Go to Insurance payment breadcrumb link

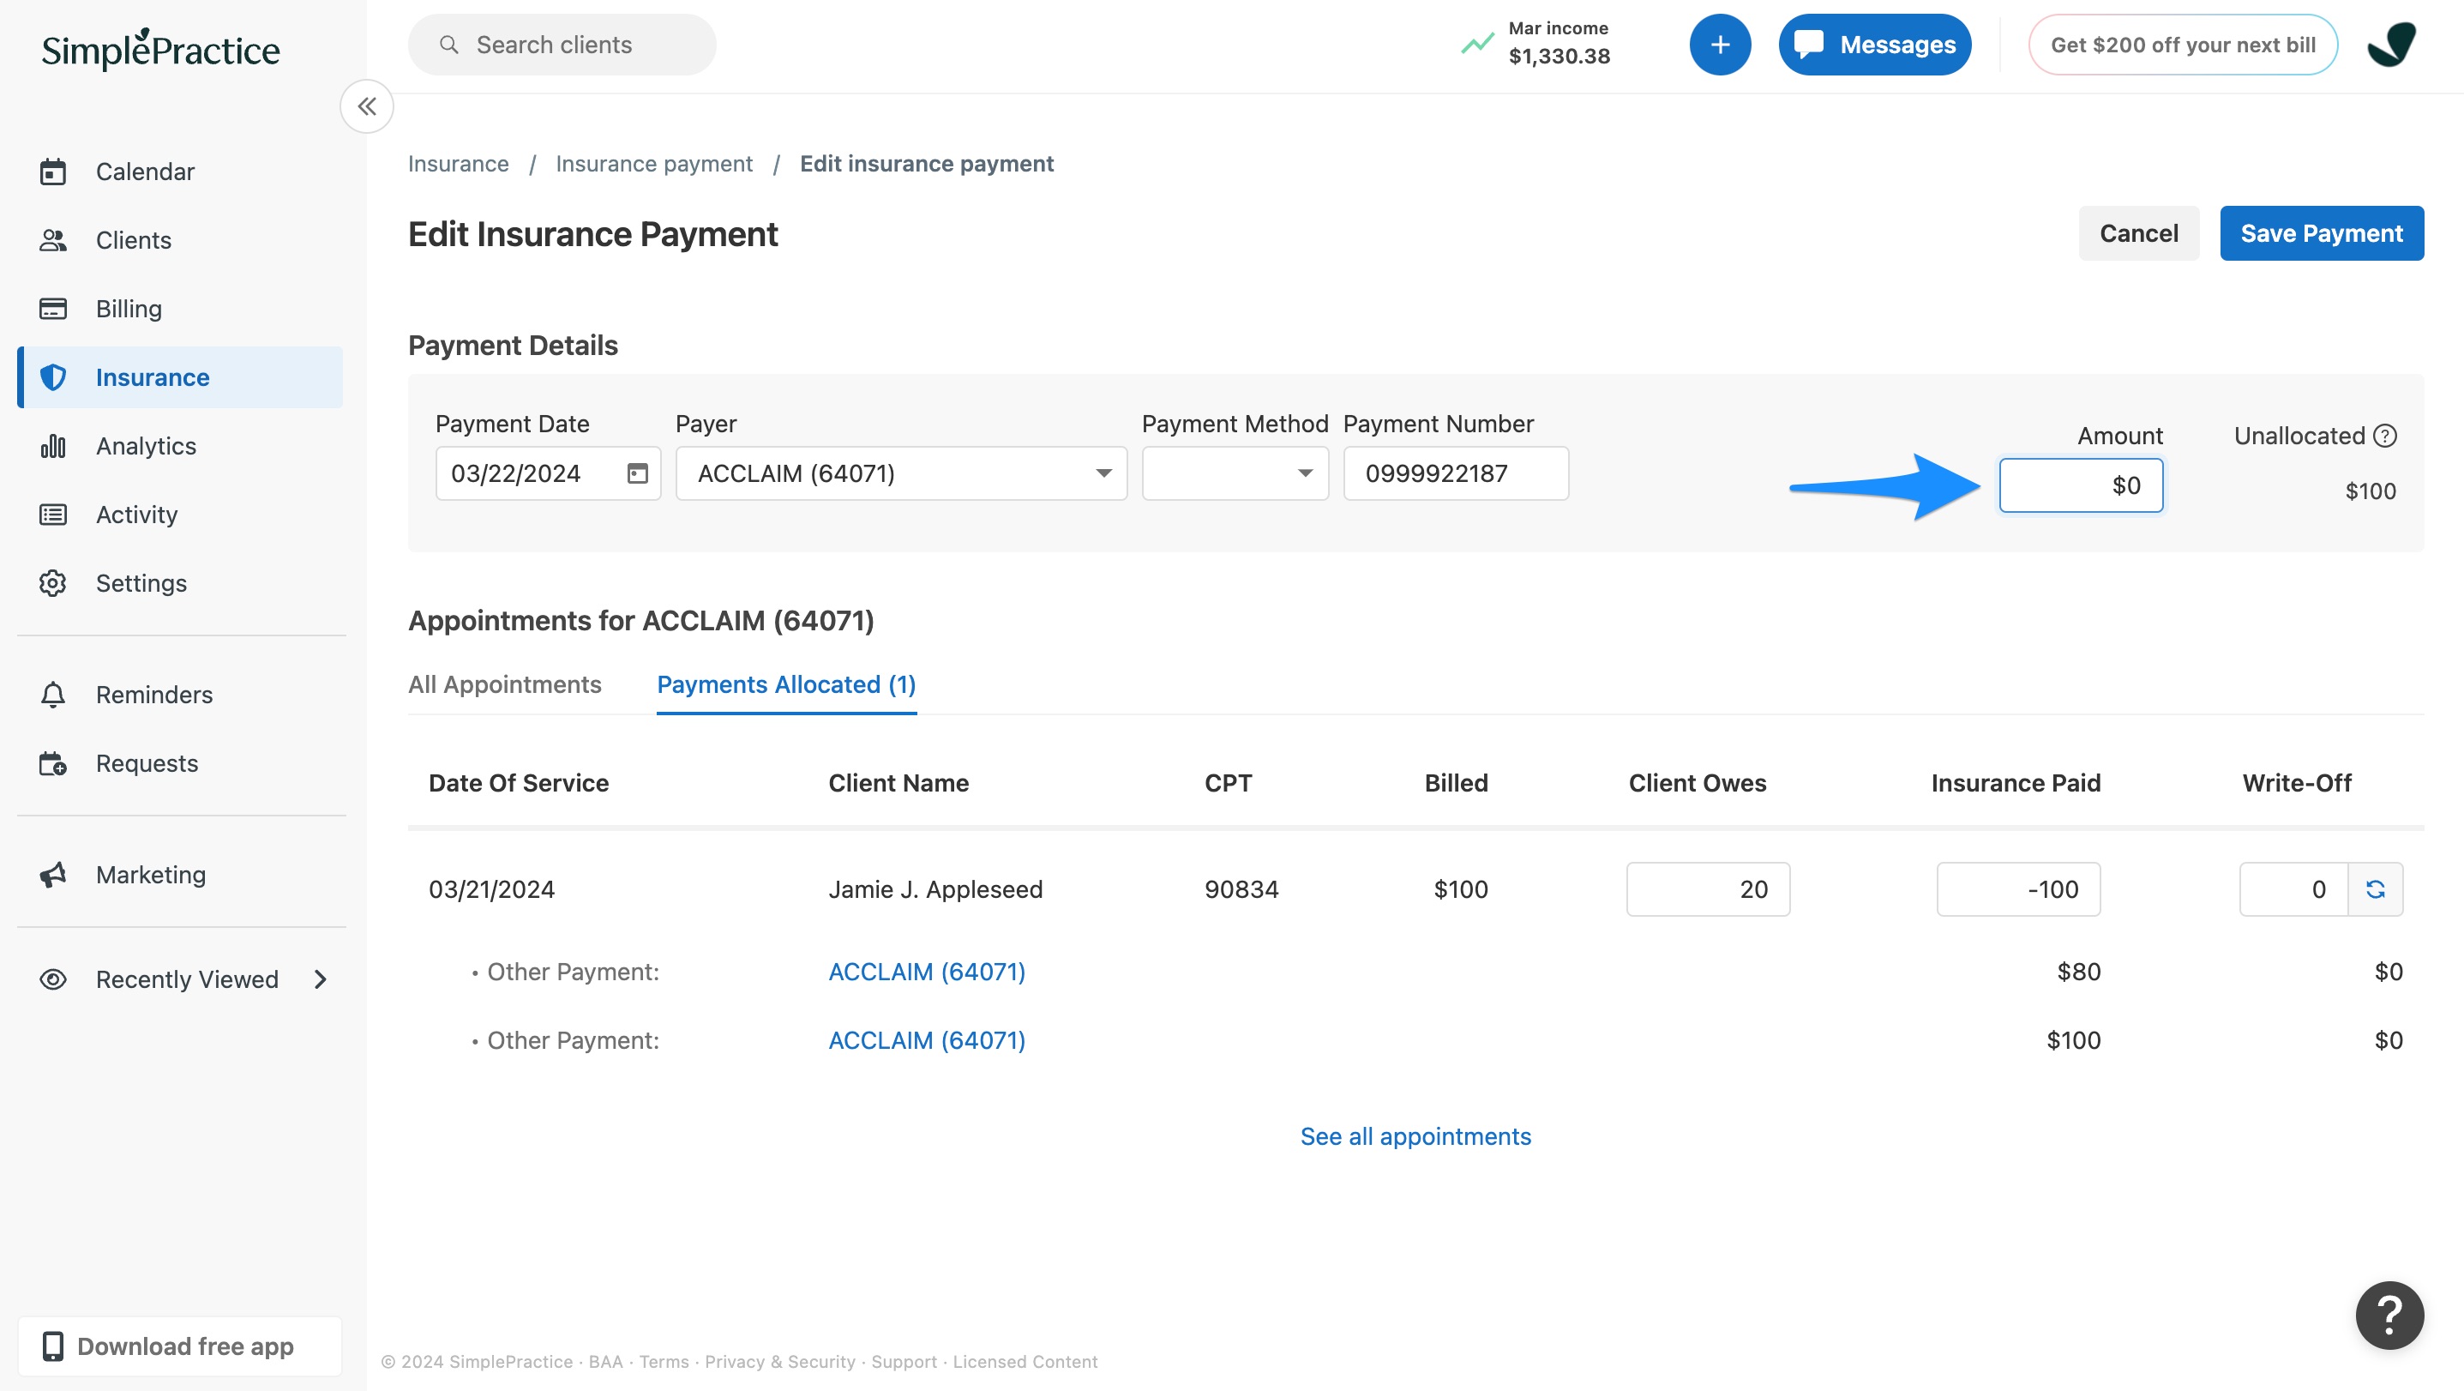point(654,164)
